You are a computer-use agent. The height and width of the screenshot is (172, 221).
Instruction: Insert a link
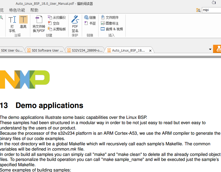pos(90,17)
